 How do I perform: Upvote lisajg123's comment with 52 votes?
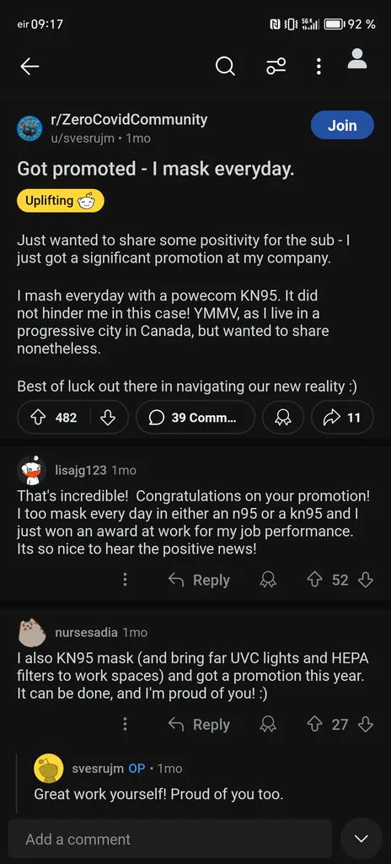[x=314, y=580]
